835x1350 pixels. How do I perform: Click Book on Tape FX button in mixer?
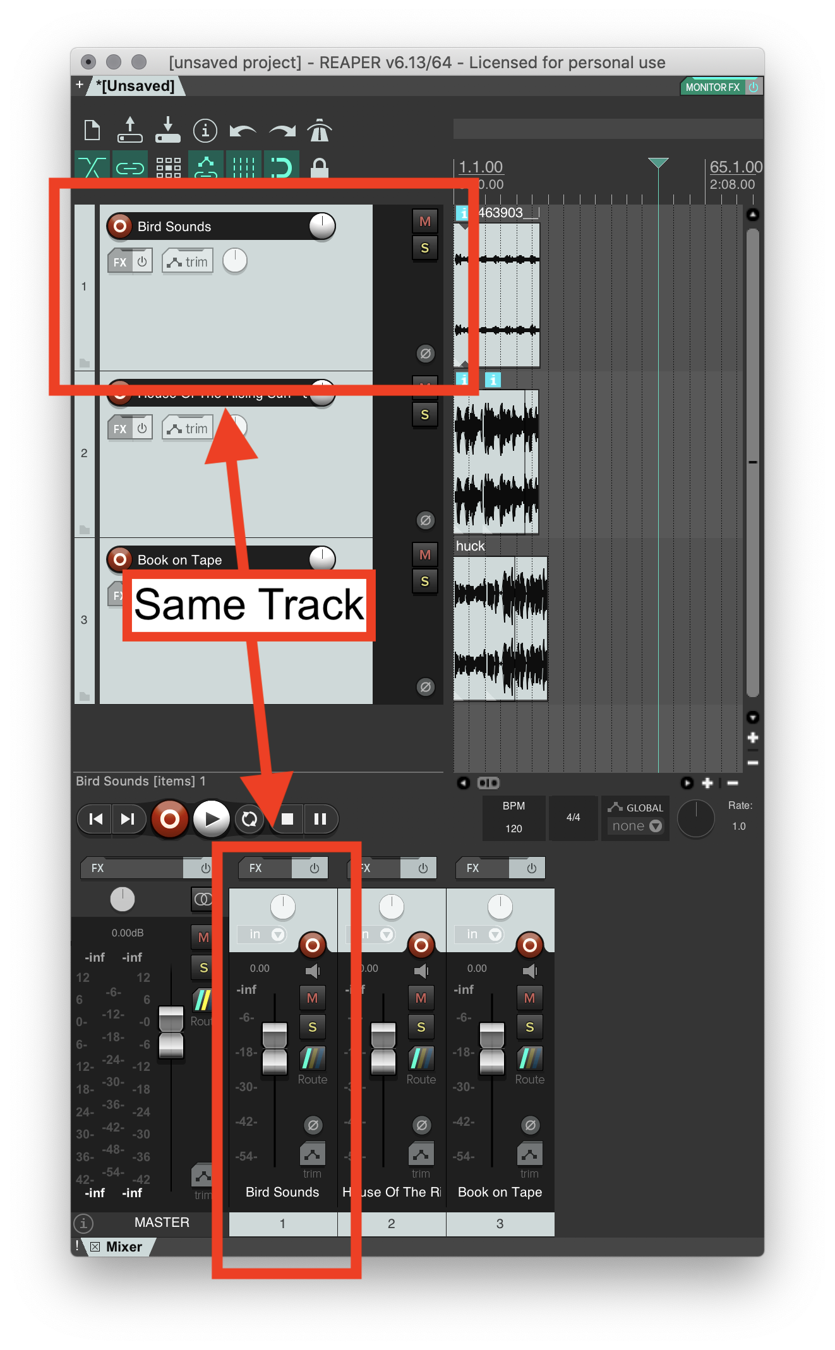pos(482,868)
